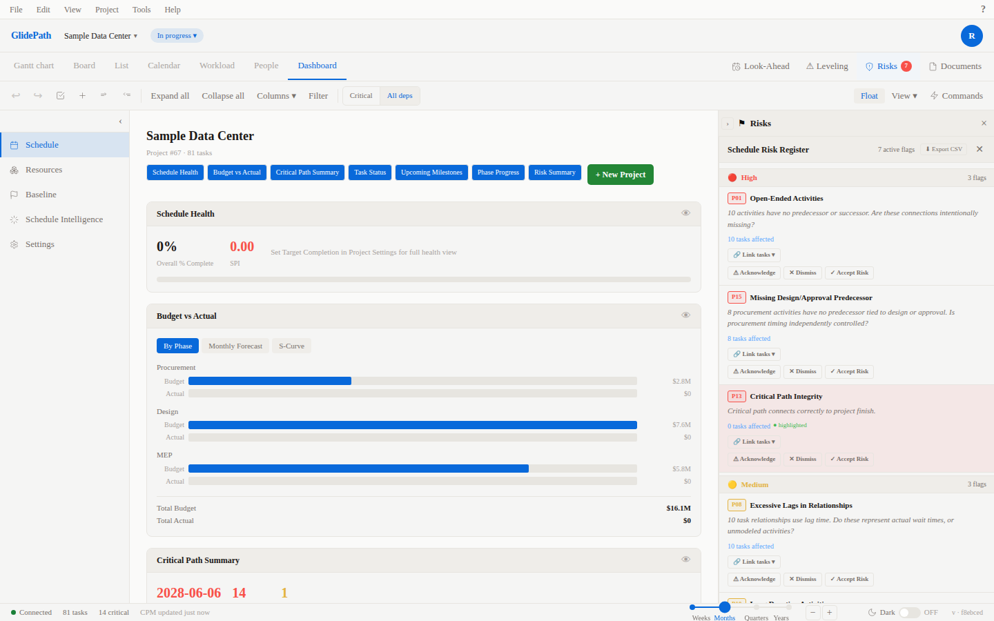
Task: Open the Leveling tool
Action: tap(827, 66)
